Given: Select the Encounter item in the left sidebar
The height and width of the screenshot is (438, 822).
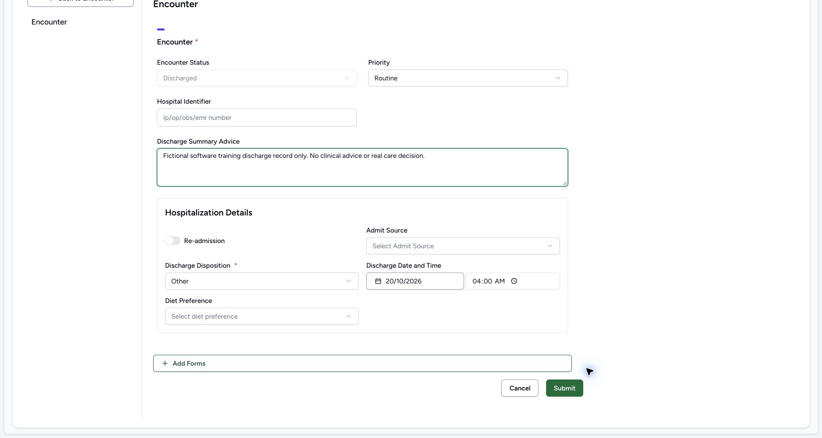Looking at the screenshot, I should [49, 22].
